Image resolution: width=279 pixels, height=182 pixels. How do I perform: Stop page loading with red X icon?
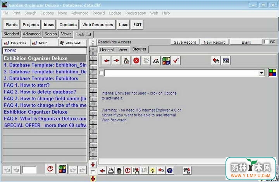pyautogui.click(x=136, y=61)
